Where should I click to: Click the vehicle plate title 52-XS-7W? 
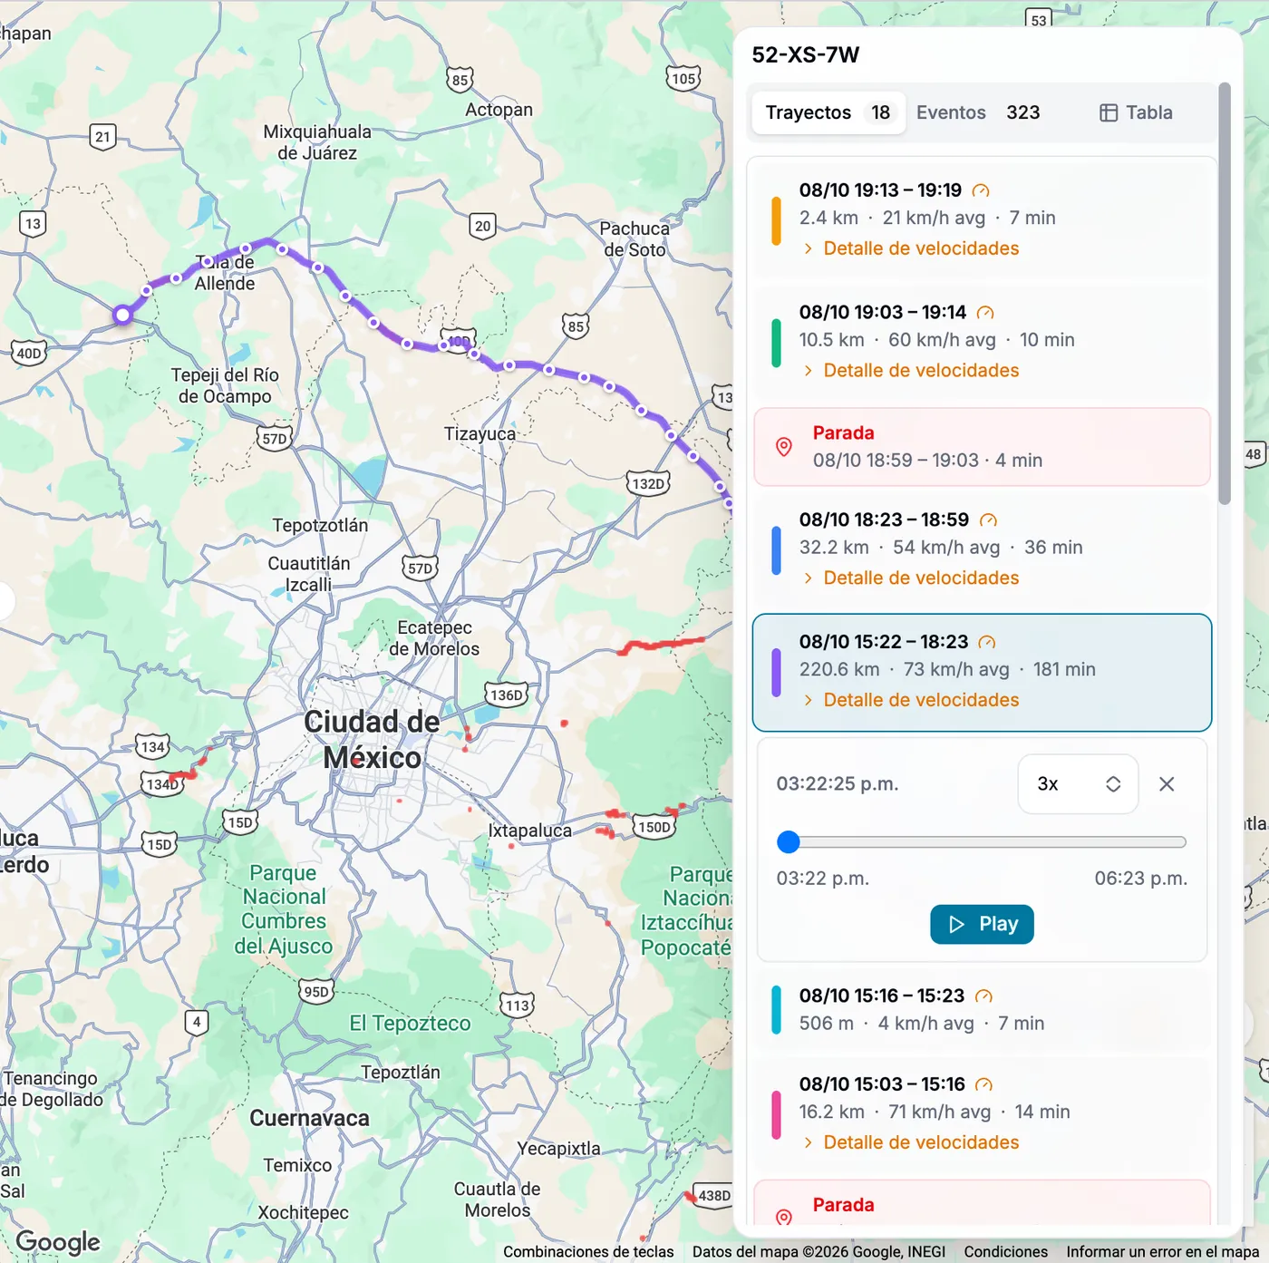(806, 55)
